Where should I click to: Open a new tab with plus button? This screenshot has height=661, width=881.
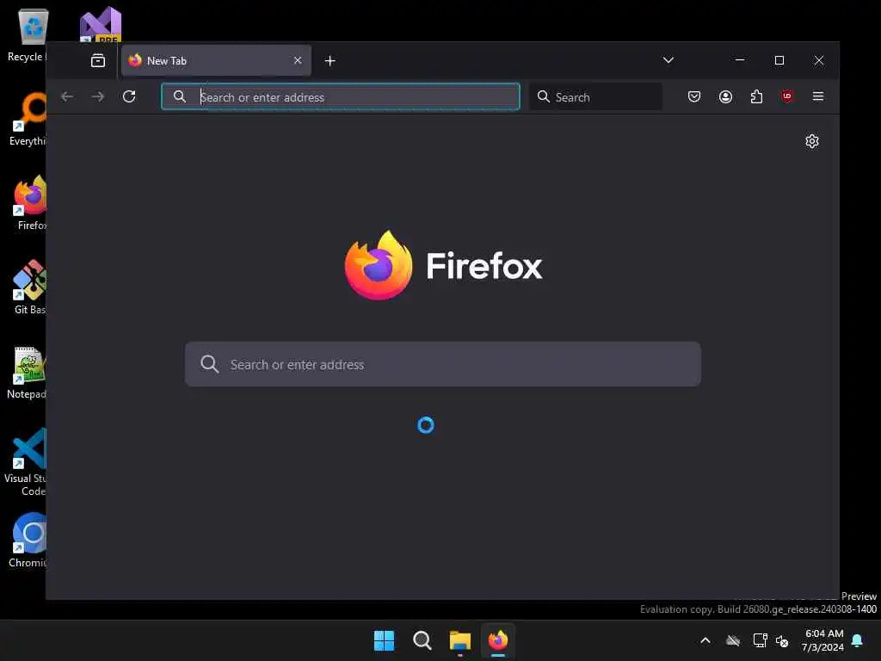330,61
